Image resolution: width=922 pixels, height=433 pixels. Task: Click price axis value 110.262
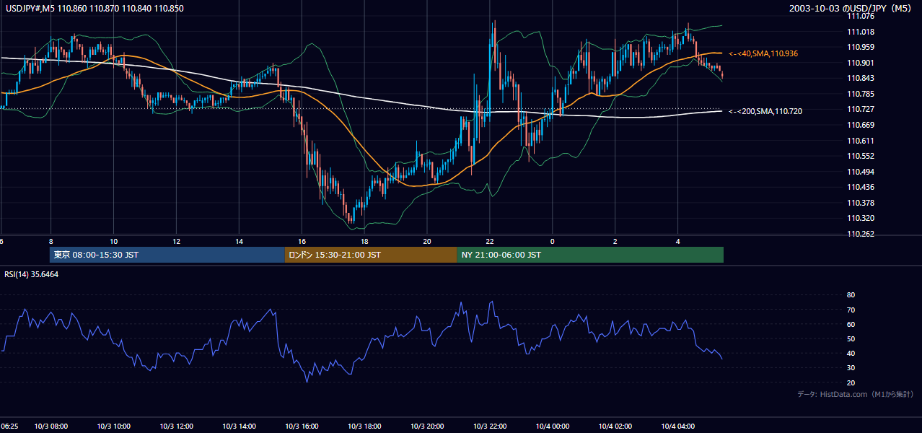(x=861, y=234)
